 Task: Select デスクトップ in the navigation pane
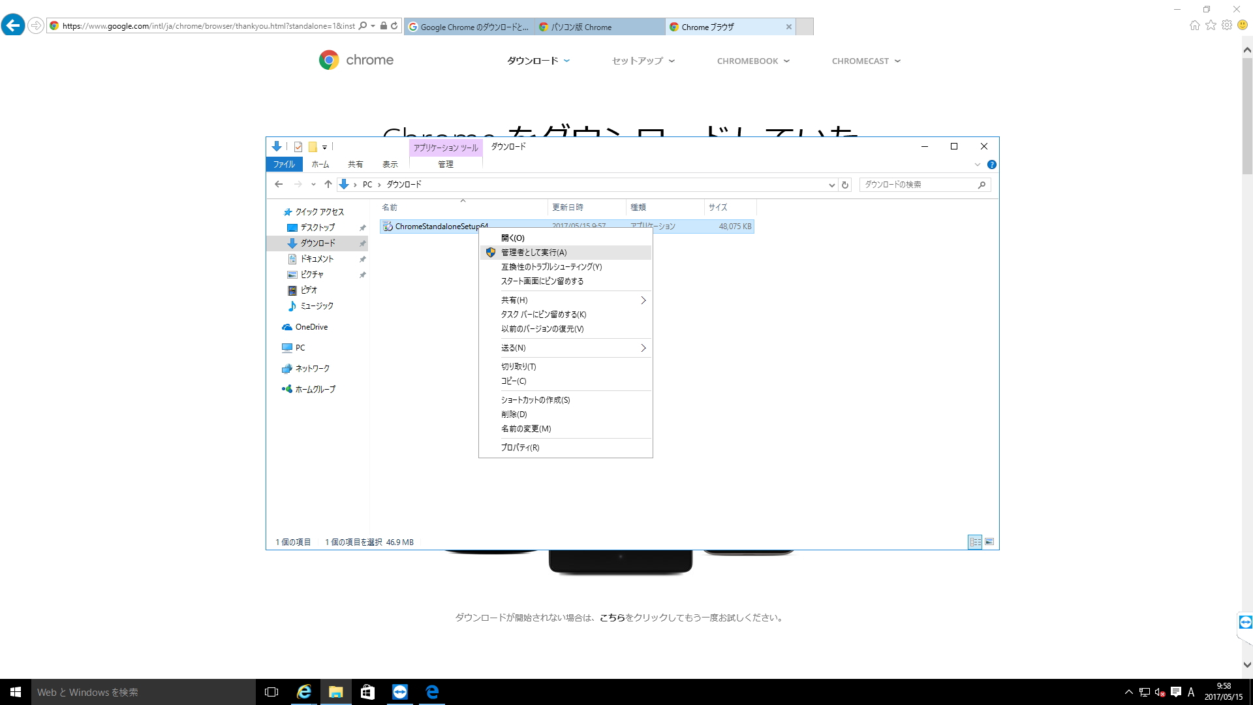pyautogui.click(x=318, y=228)
